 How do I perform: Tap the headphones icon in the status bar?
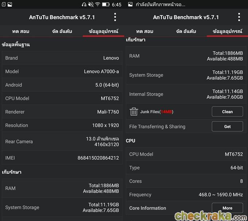pos(84,4)
